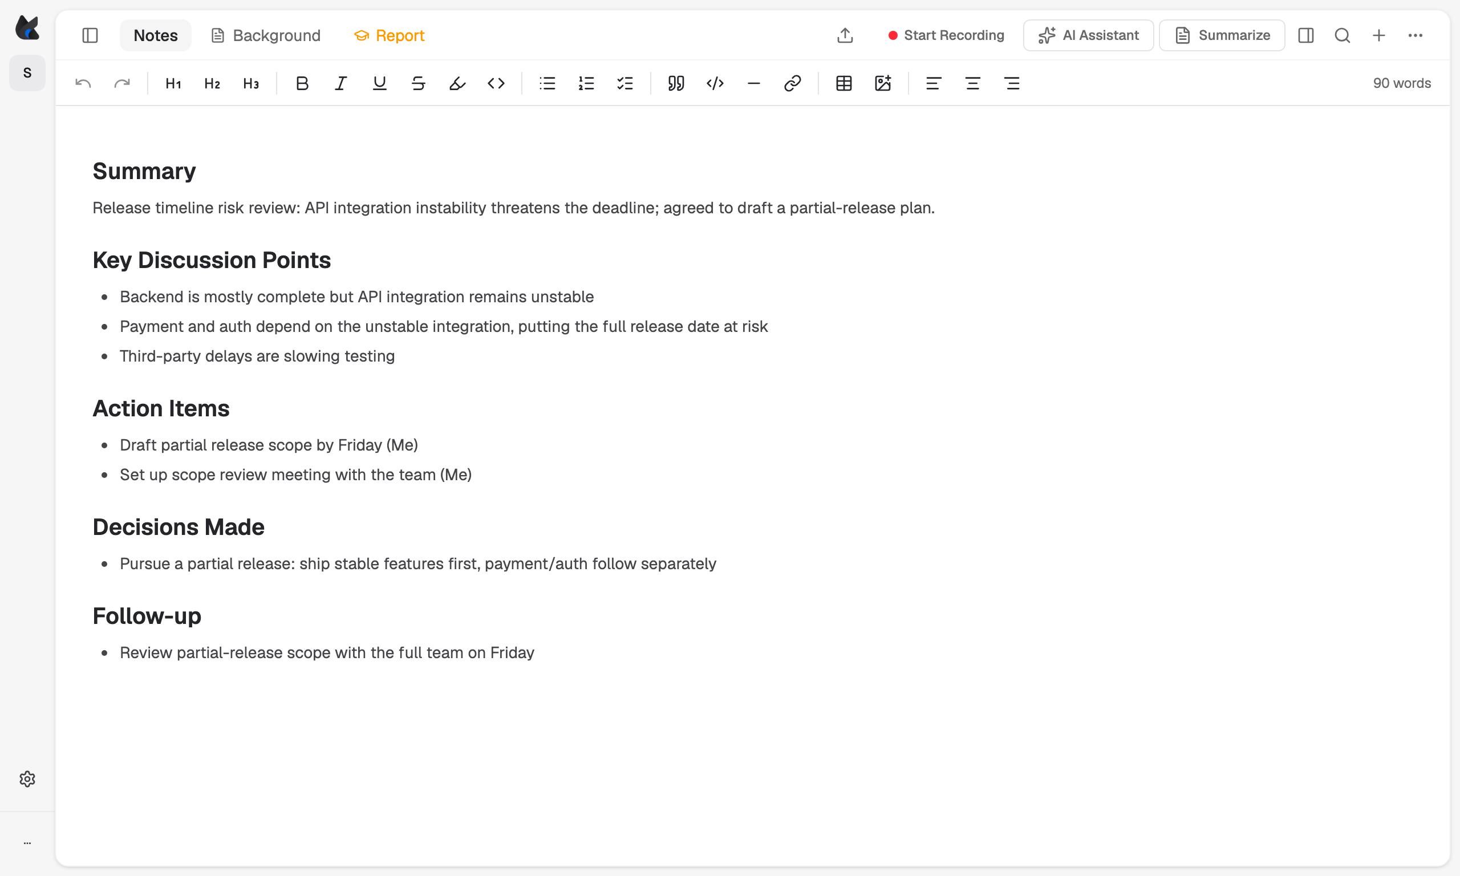Toggle bold formatting
Image resolution: width=1460 pixels, height=876 pixels.
click(x=302, y=83)
